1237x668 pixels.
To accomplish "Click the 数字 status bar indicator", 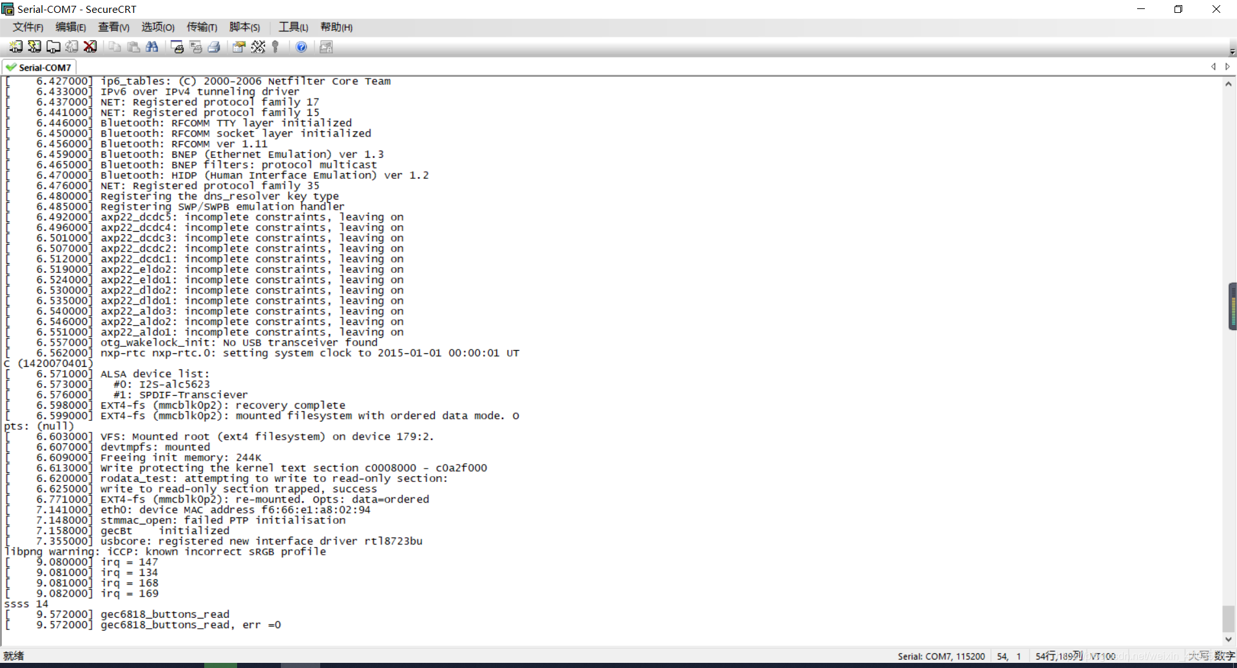I will point(1224,656).
